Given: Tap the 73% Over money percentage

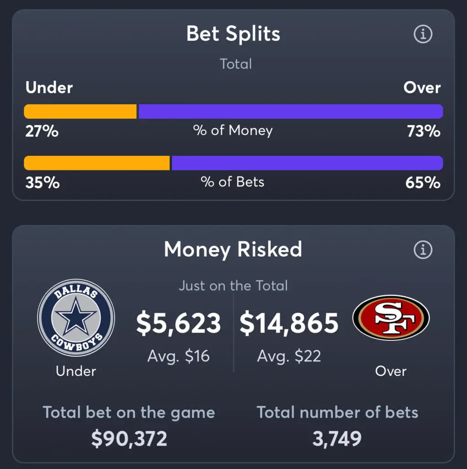Looking at the screenshot, I should click(x=424, y=131).
